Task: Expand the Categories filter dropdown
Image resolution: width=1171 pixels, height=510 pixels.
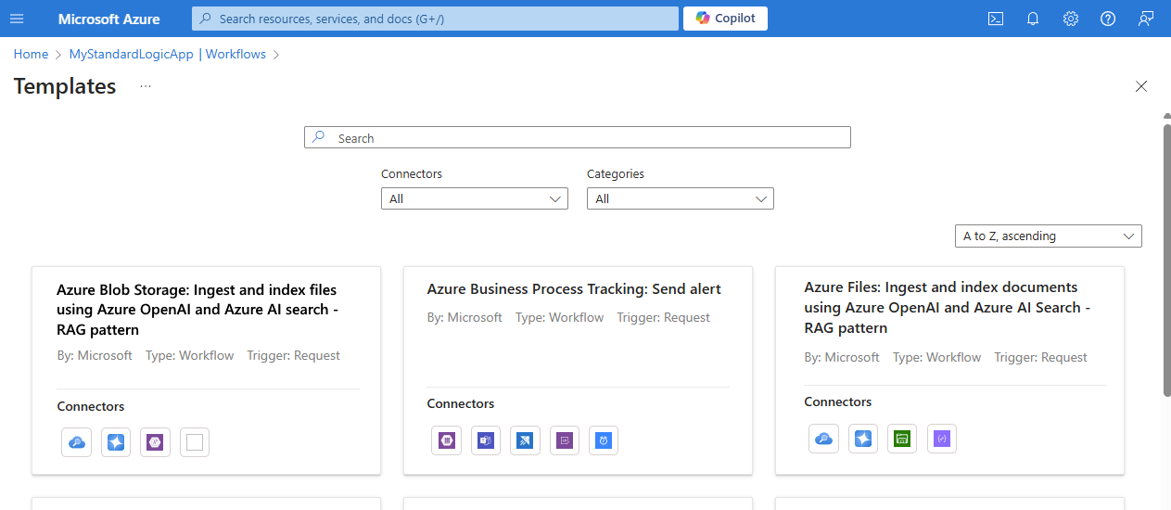Action: (680, 198)
